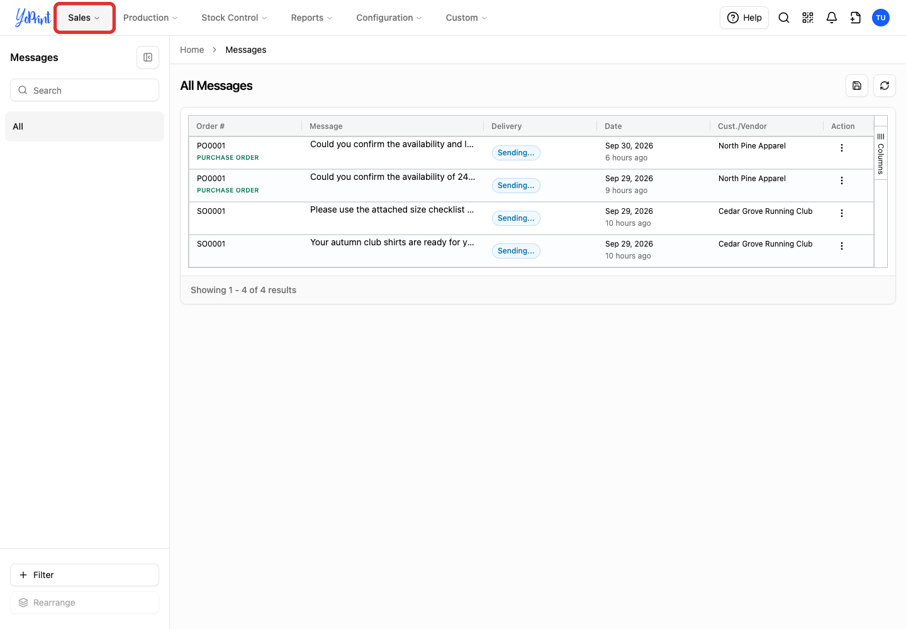Open the YoPrint logo home link
This screenshot has width=906, height=629.
pyautogui.click(x=33, y=18)
